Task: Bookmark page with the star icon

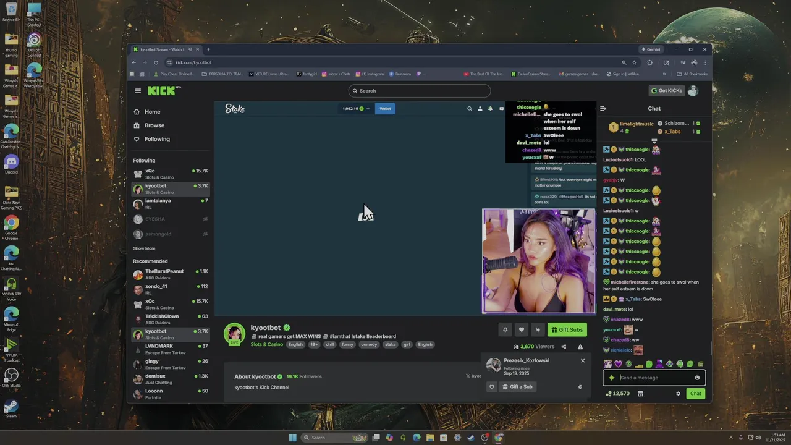Action: click(x=634, y=62)
